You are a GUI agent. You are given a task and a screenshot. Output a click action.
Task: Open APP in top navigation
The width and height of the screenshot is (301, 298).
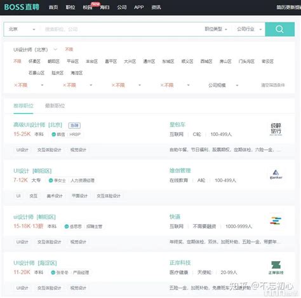tap(139, 7)
